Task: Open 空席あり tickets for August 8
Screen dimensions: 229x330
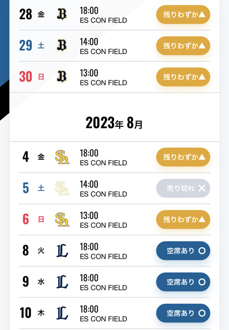Action: (x=183, y=251)
